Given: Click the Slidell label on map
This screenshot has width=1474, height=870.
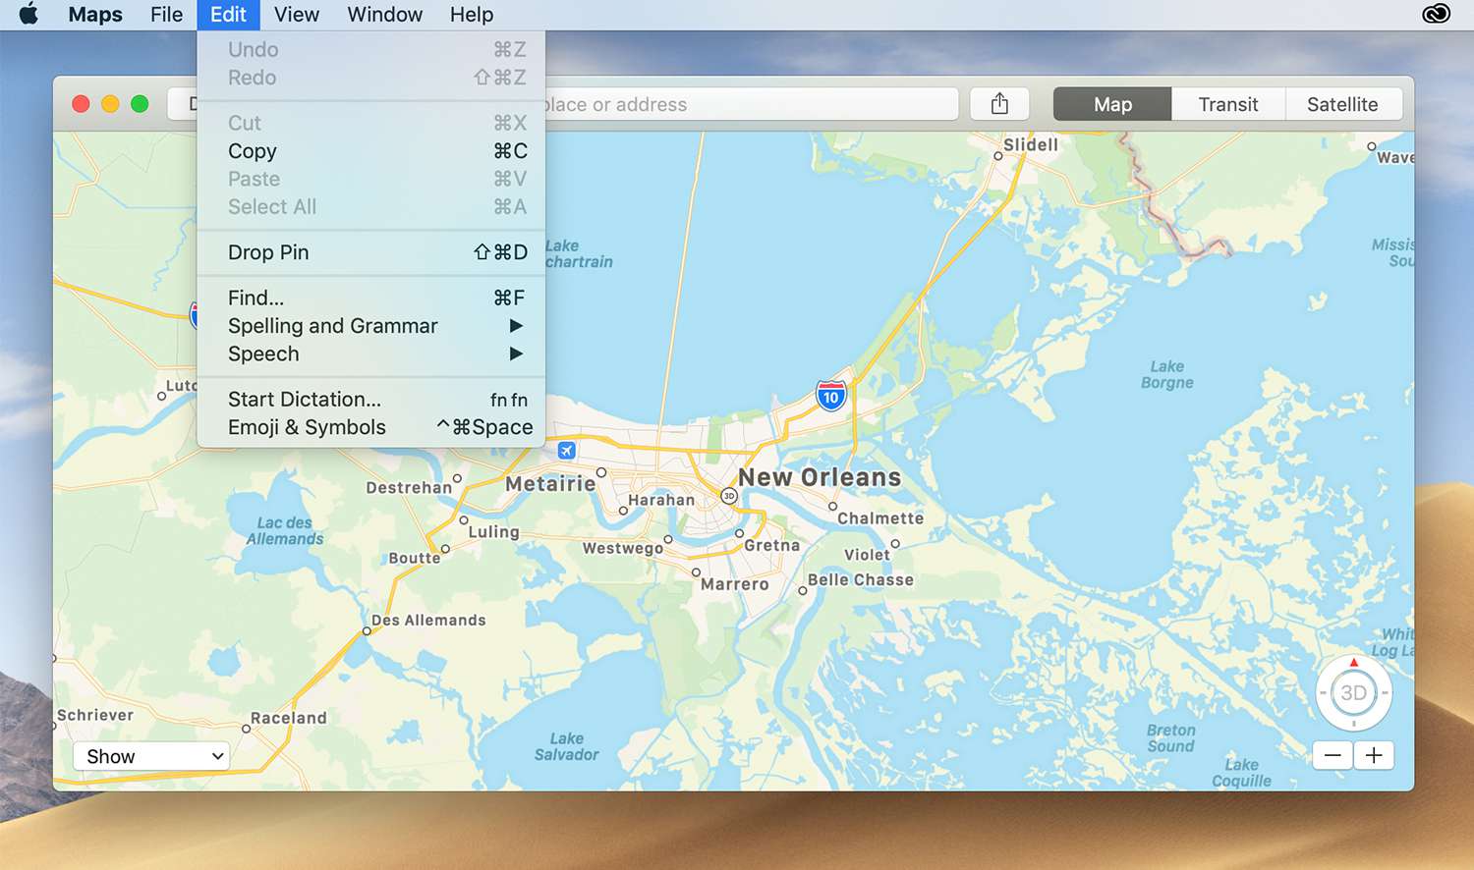Looking at the screenshot, I should pyautogui.click(x=1031, y=144).
